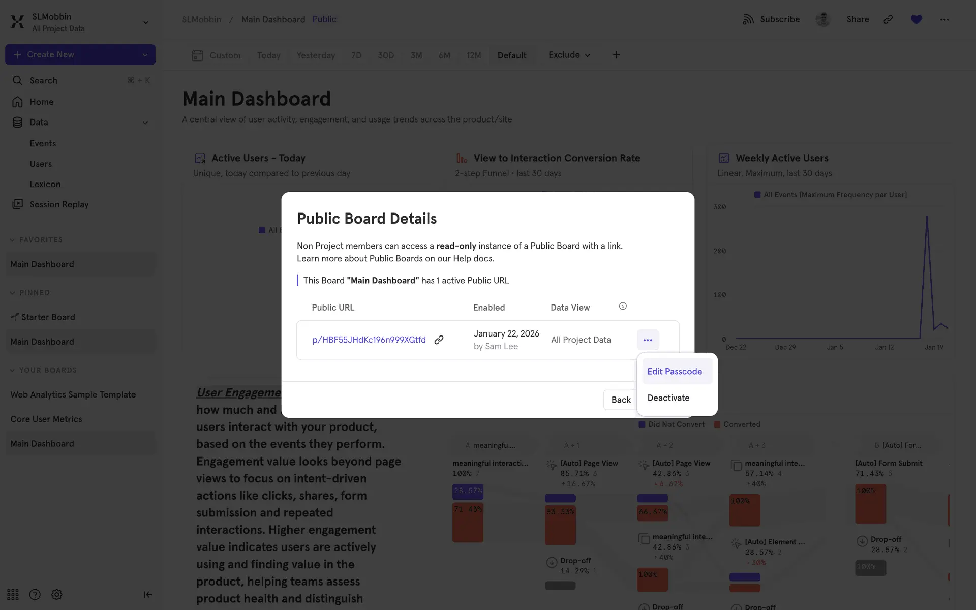Copy the public URL link icon

439,340
